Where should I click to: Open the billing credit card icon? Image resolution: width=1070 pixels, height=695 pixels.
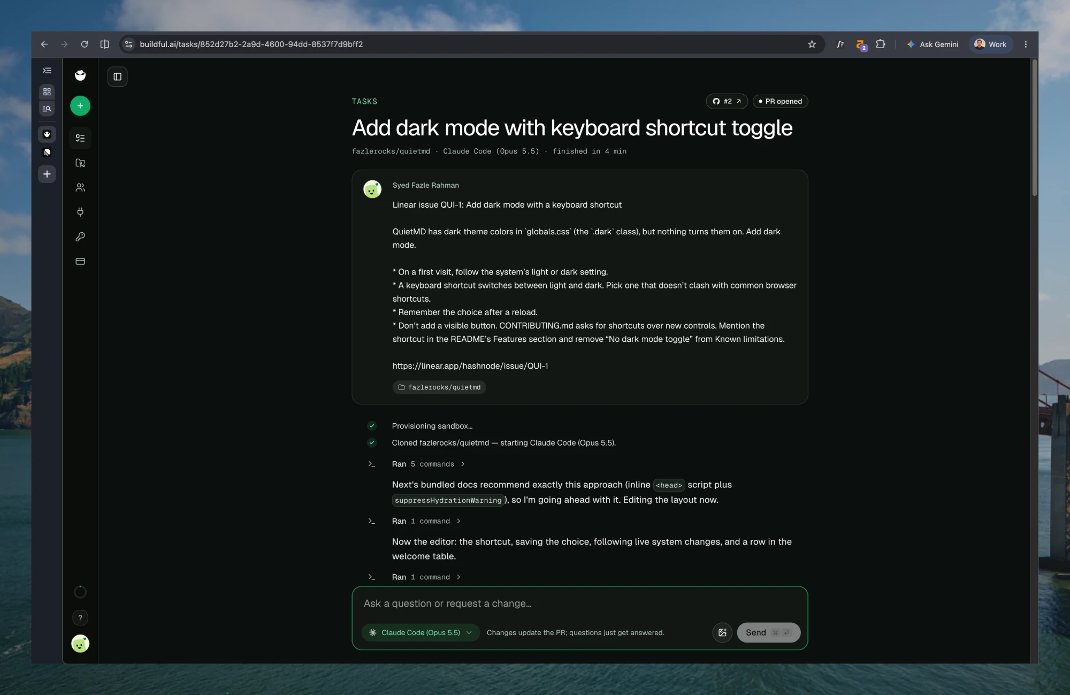(x=80, y=261)
